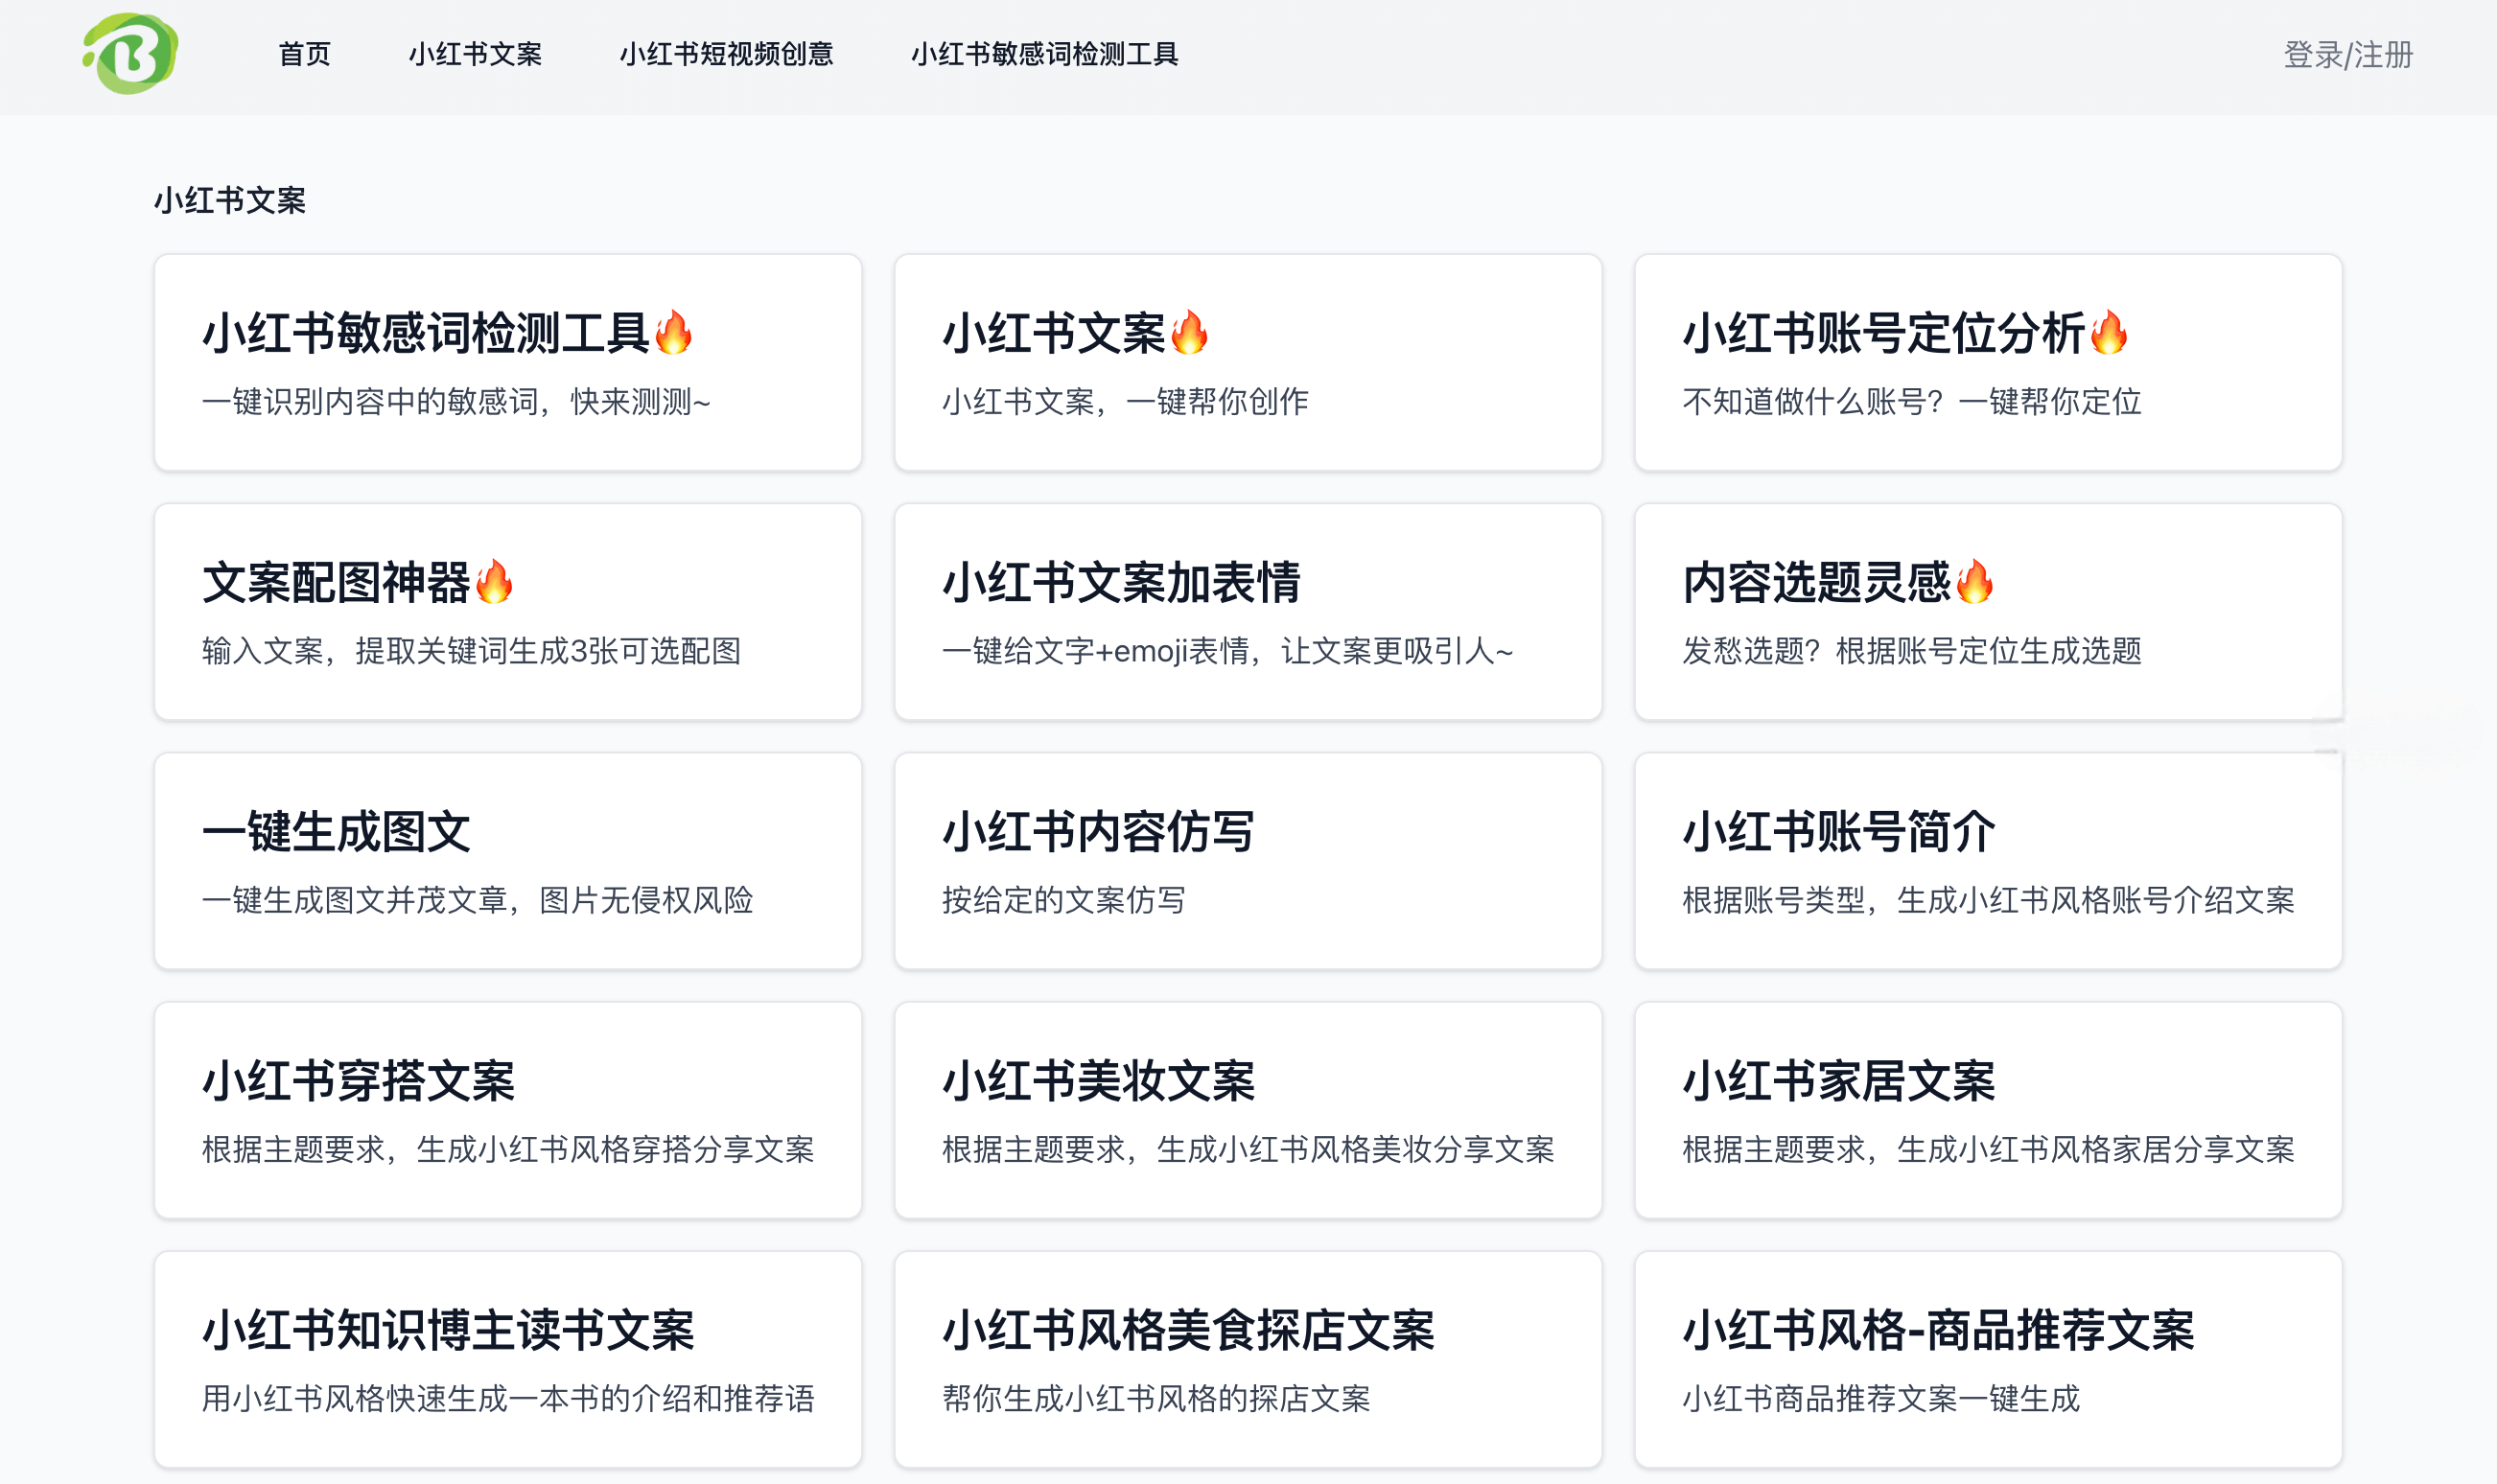Click description 一键给文字+emoji表情，让文案更吸引人~
Viewport: 2497px width, 1484px height.
(x=1228, y=650)
